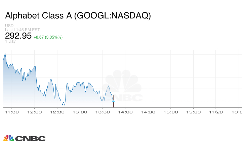Click the Last 1:46 PM EST timestamp
The width and height of the screenshot is (242, 151).
22,30
